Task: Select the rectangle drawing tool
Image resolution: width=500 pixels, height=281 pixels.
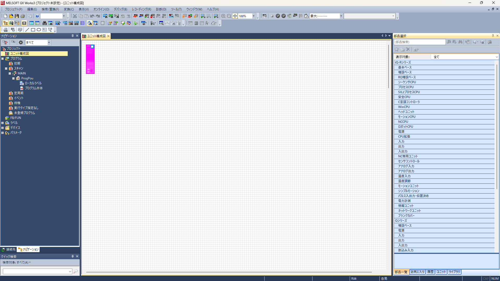Action: (x=33, y=30)
